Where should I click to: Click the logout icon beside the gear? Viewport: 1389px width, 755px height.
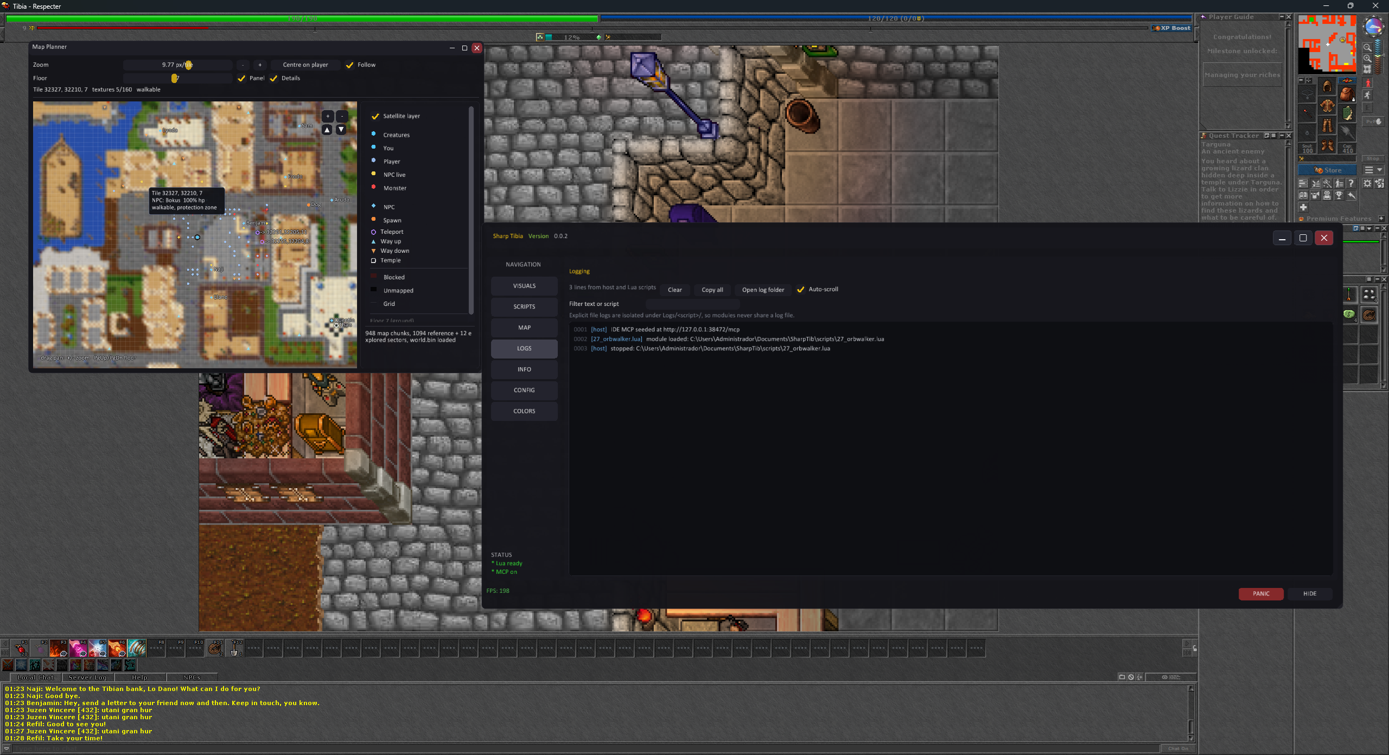(1379, 183)
